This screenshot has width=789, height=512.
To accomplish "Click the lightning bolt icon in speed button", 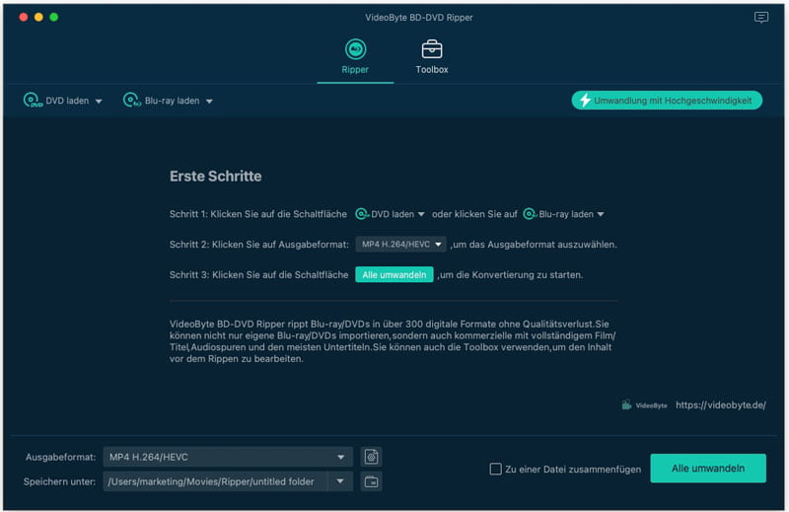I will pos(585,101).
